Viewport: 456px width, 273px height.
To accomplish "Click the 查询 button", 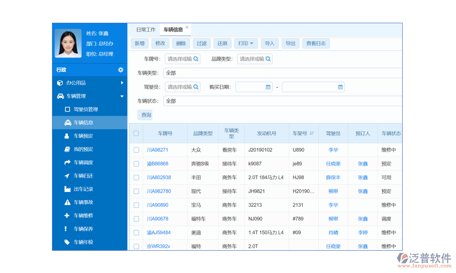I will click(146, 115).
